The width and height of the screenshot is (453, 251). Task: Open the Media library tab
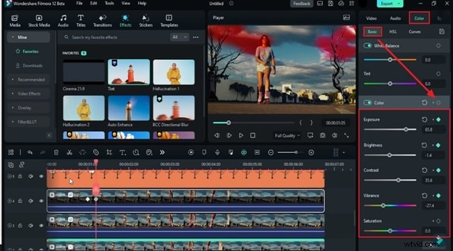(x=15, y=21)
